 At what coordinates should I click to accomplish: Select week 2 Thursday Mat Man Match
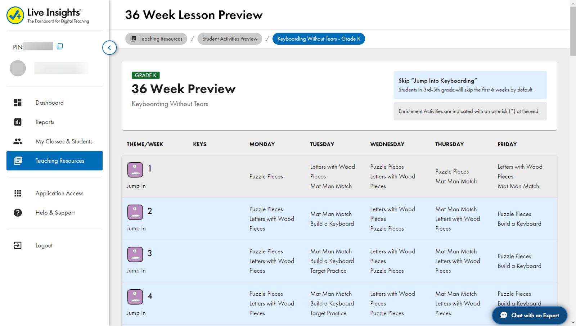456,209
